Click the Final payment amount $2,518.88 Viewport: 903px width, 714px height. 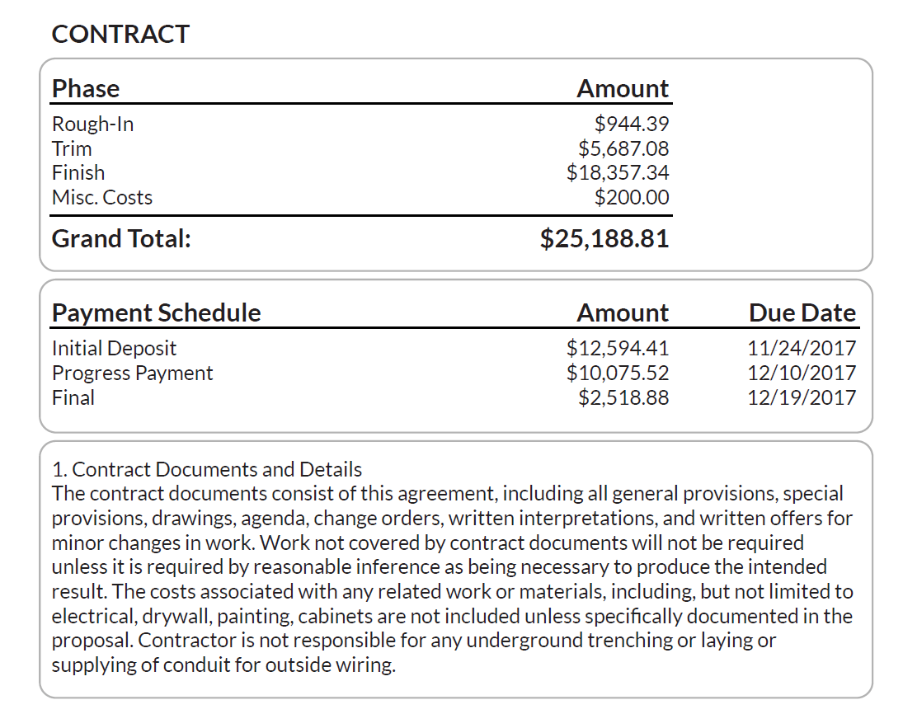tap(623, 398)
